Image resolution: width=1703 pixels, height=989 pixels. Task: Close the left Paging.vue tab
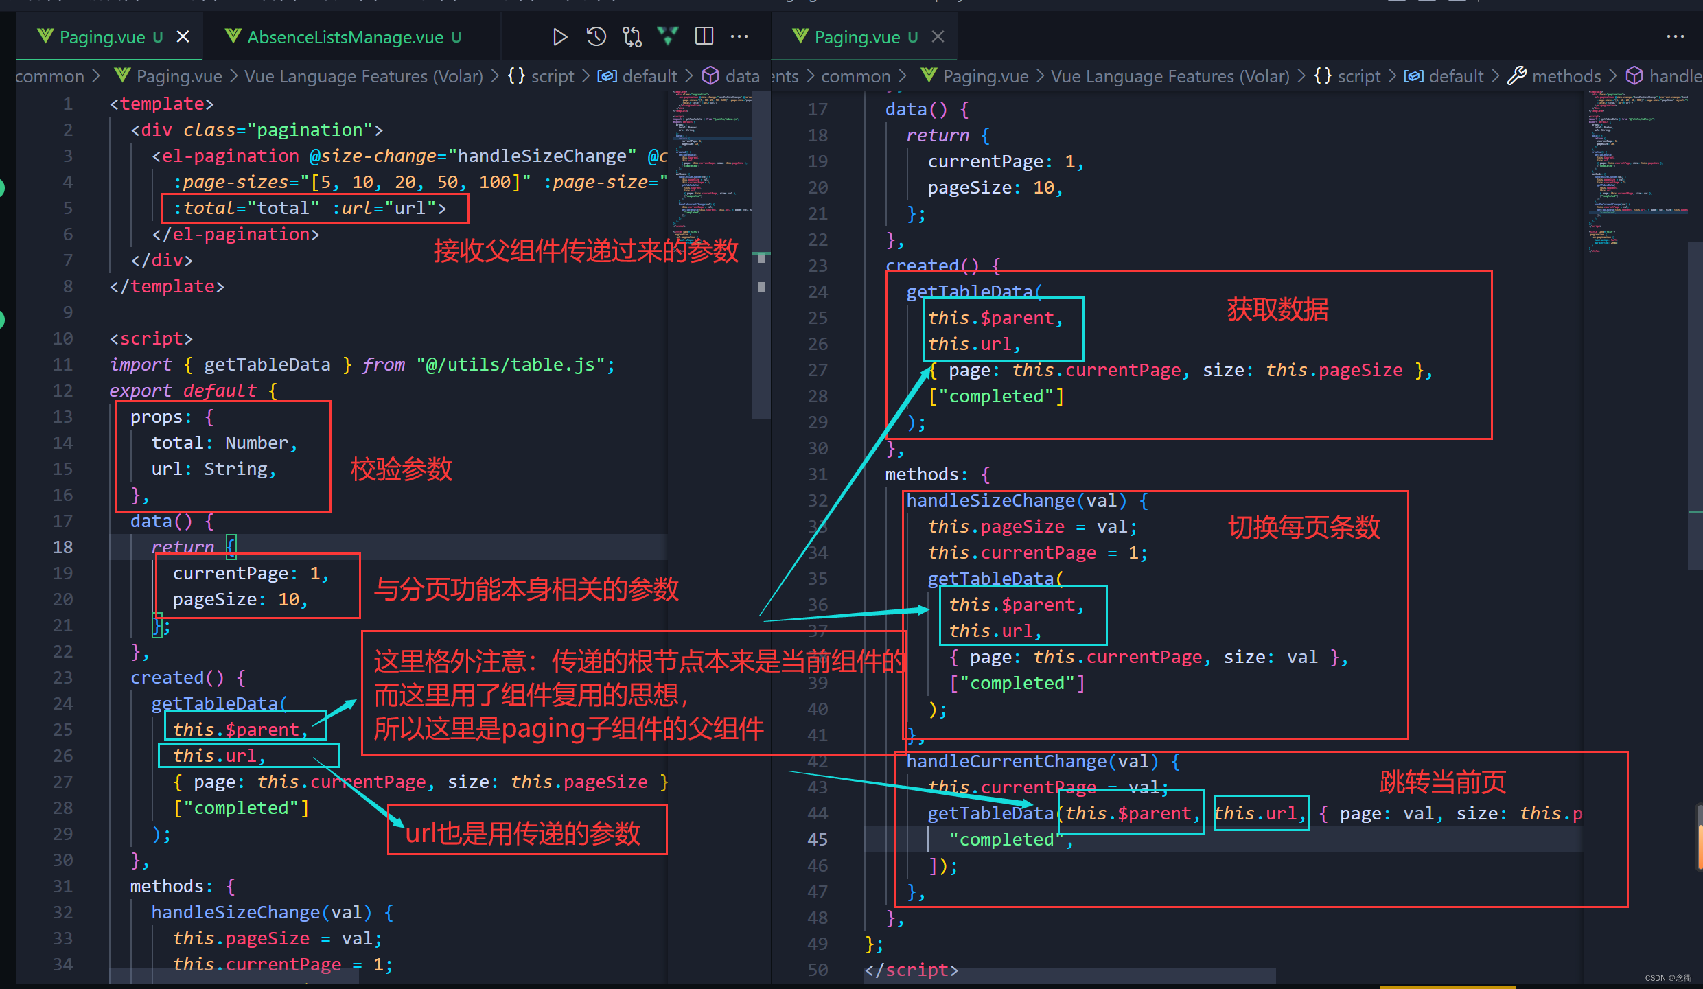[x=183, y=37]
